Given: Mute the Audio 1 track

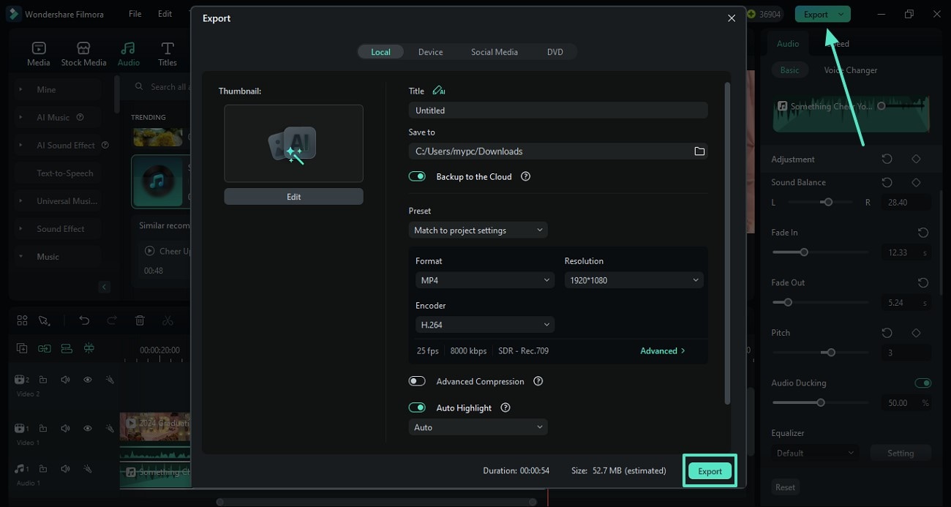Looking at the screenshot, I should point(65,469).
